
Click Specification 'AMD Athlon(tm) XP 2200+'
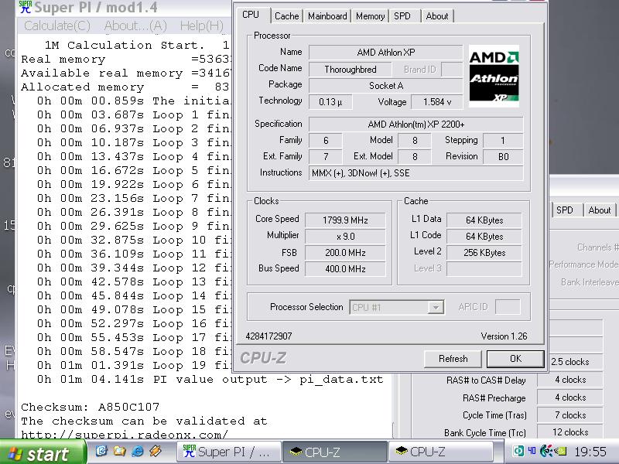pyautogui.click(x=416, y=125)
